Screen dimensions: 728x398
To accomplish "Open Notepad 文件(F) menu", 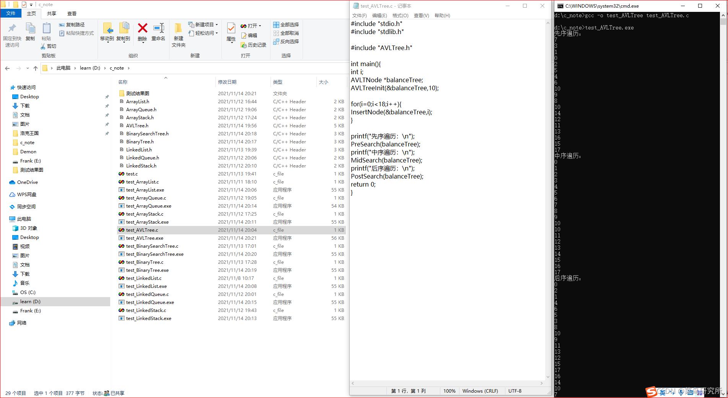I will (359, 16).
